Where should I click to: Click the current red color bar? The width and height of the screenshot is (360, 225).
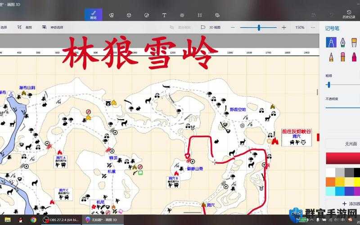click(343, 158)
